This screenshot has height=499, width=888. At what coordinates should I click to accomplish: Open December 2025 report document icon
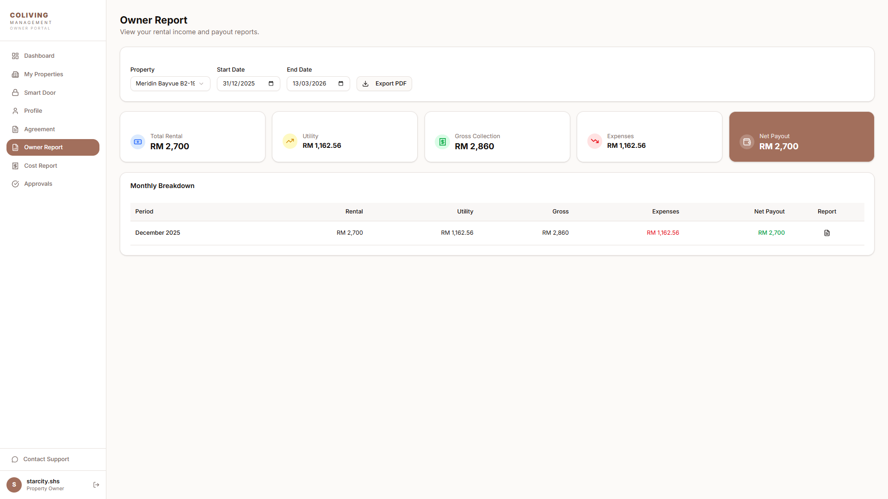(826, 233)
